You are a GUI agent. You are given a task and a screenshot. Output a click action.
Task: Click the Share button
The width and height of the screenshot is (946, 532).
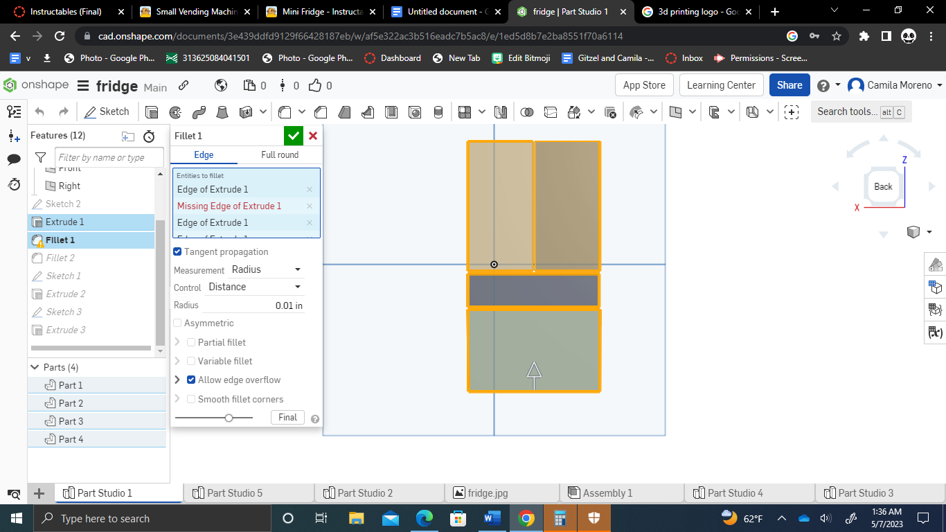789,85
